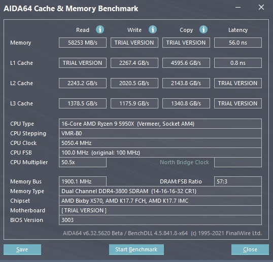Click the CPU Multiplier value 50.5x

[83, 162]
